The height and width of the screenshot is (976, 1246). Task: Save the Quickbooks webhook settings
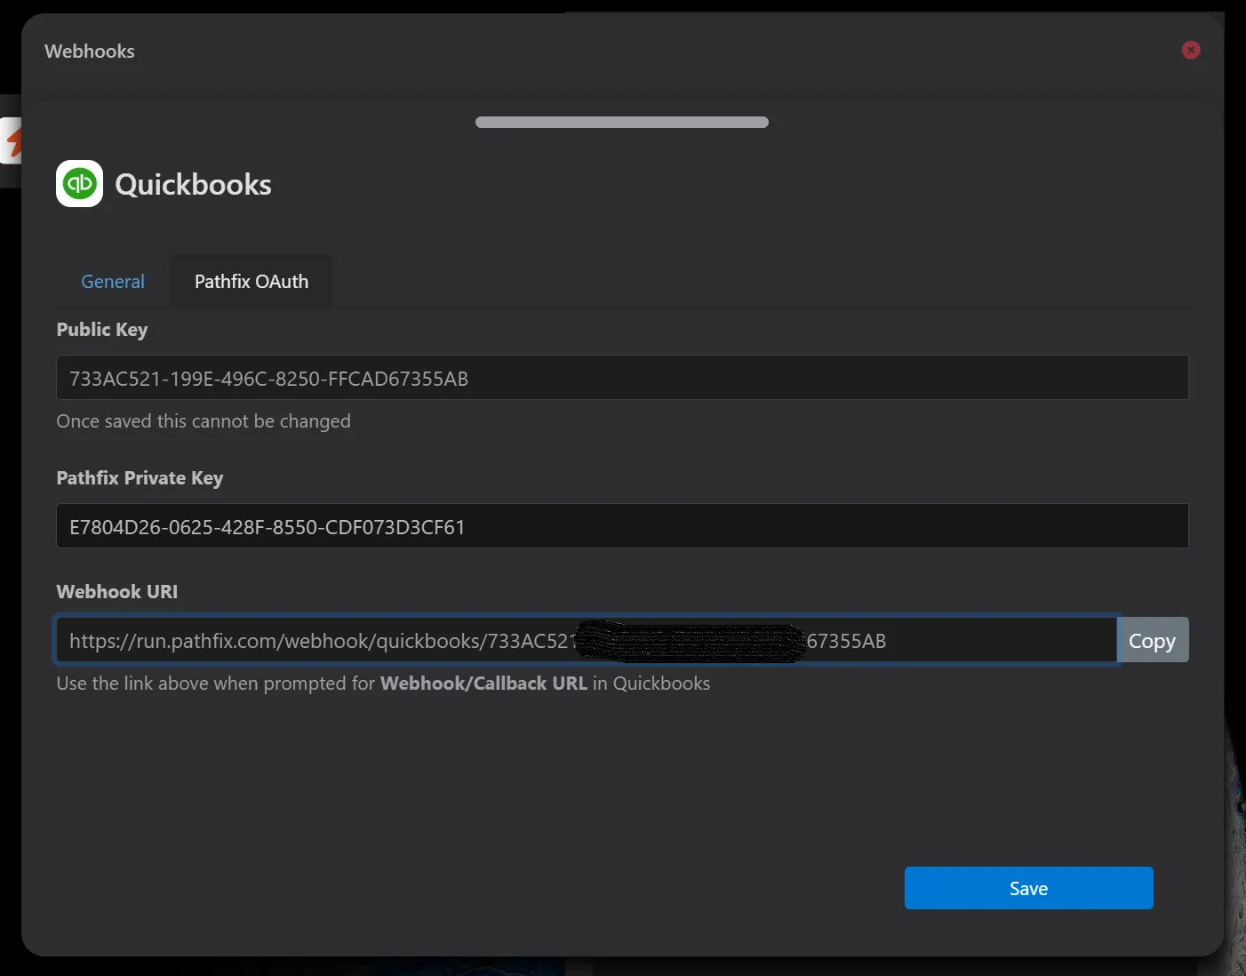(1028, 888)
